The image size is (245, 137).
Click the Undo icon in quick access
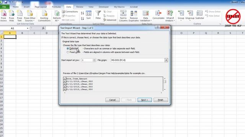click(x=10, y=2)
